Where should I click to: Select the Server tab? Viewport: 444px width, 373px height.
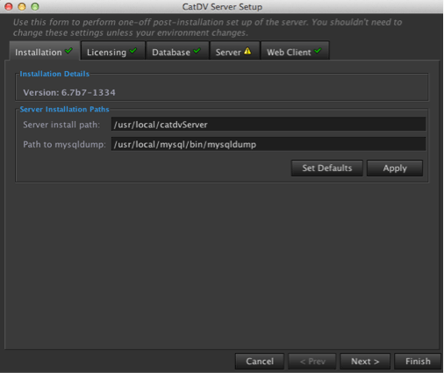click(234, 52)
